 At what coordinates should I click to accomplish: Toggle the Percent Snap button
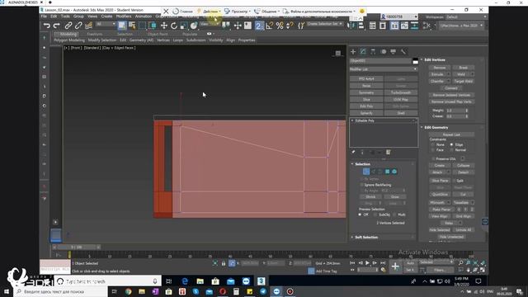280,26
